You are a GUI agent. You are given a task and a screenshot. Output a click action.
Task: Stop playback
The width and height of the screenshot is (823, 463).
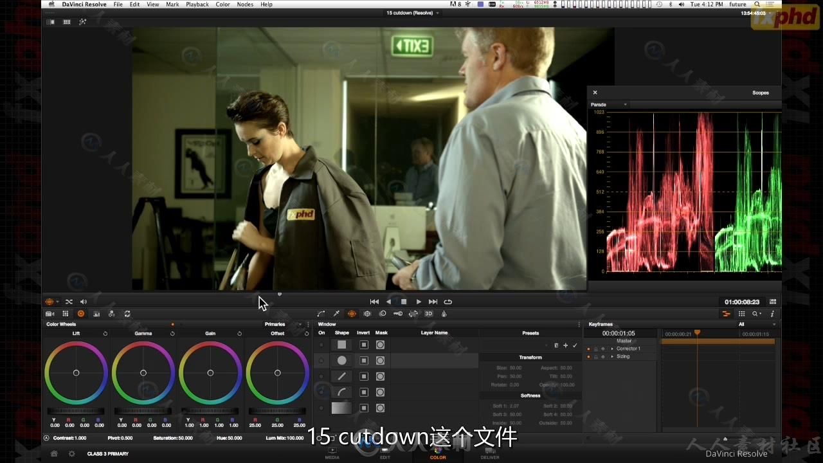pyautogui.click(x=404, y=302)
